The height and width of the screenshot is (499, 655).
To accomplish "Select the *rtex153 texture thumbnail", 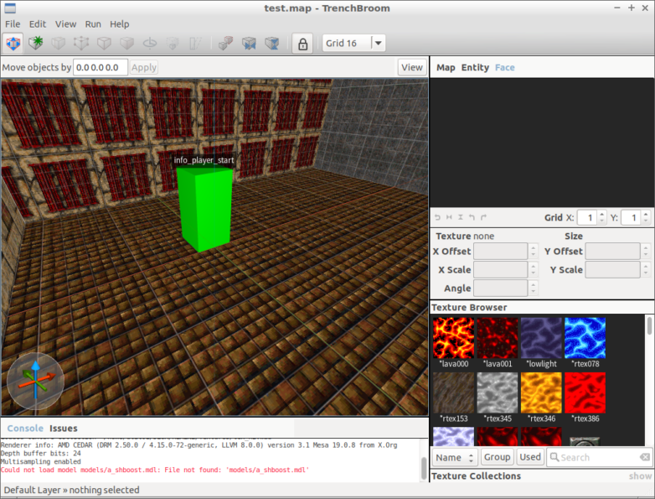I will [x=454, y=392].
